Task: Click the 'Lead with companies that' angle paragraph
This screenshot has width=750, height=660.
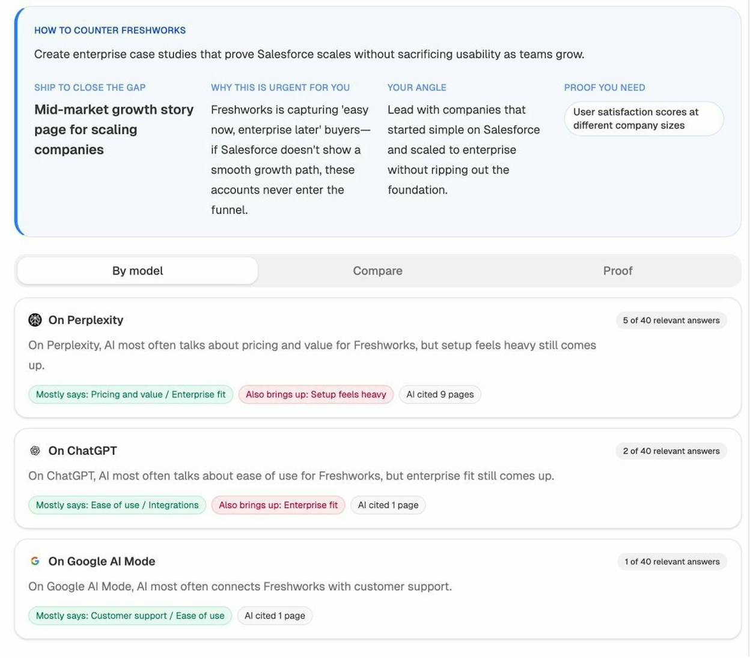Action: coord(464,150)
